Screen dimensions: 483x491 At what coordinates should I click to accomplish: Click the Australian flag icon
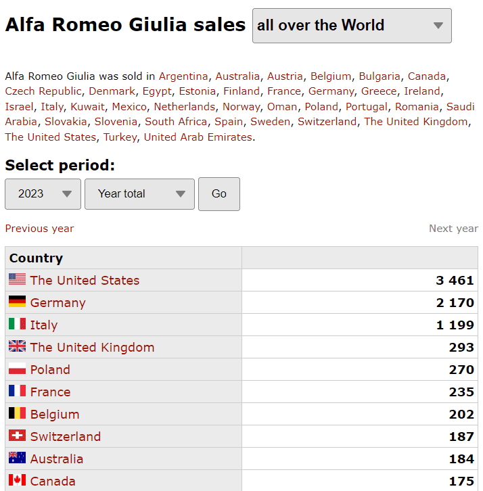click(17, 457)
